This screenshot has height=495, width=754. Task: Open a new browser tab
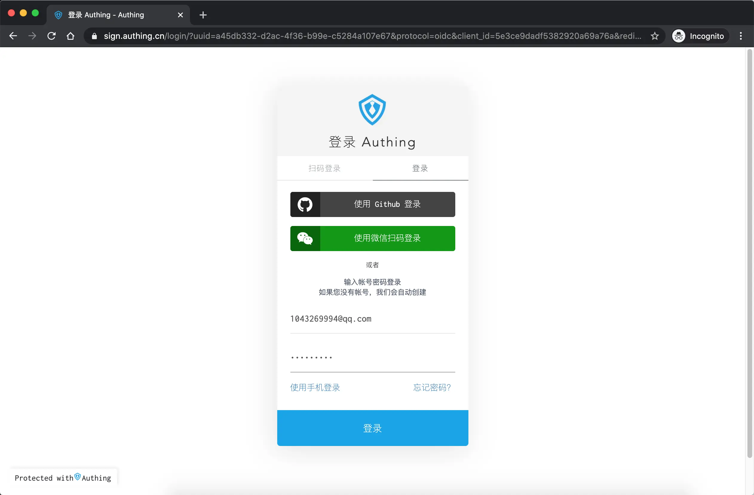click(x=203, y=15)
